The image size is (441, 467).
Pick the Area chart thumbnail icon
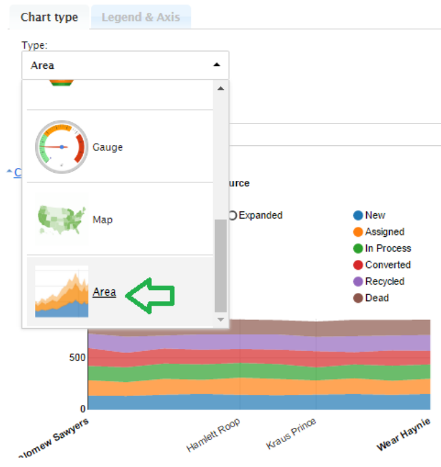pyautogui.click(x=61, y=292)
